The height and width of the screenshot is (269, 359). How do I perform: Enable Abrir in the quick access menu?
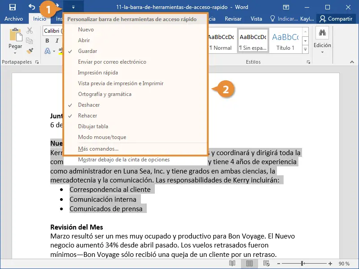coord(135,40)
